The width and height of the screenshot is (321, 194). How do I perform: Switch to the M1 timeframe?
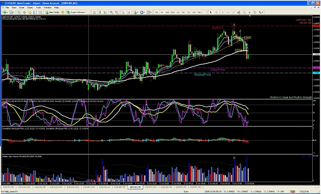click(157, 12)
